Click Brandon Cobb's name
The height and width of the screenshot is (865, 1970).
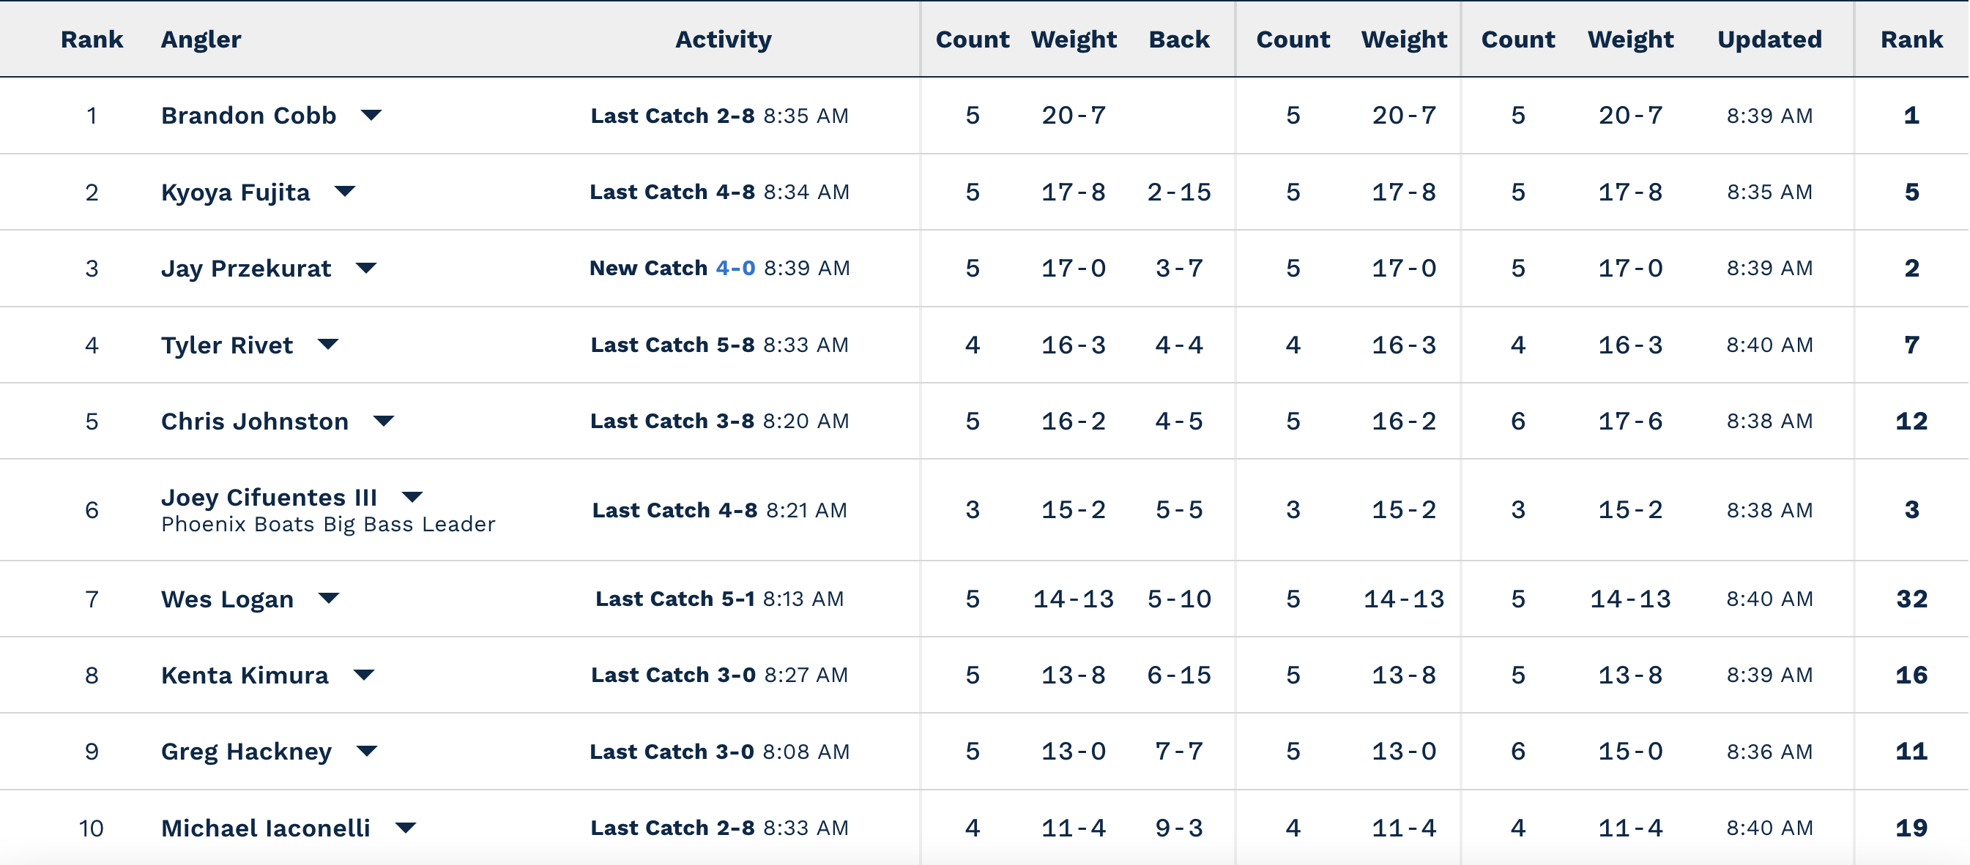coord(248,116)
